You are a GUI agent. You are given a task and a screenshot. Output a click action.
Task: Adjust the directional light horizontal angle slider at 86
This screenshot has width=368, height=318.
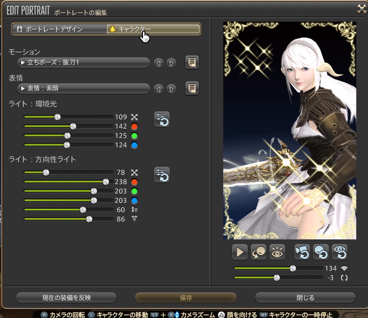coord(68,219)
